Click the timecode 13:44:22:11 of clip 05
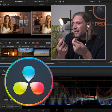The height and width of the screenshot is (112, 112). [10, 47]
